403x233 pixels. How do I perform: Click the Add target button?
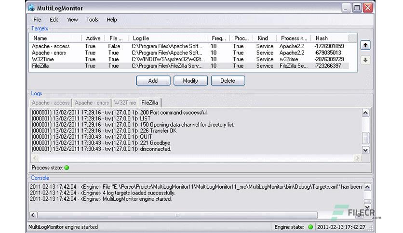pyautogui.click(x=153, y=80)
